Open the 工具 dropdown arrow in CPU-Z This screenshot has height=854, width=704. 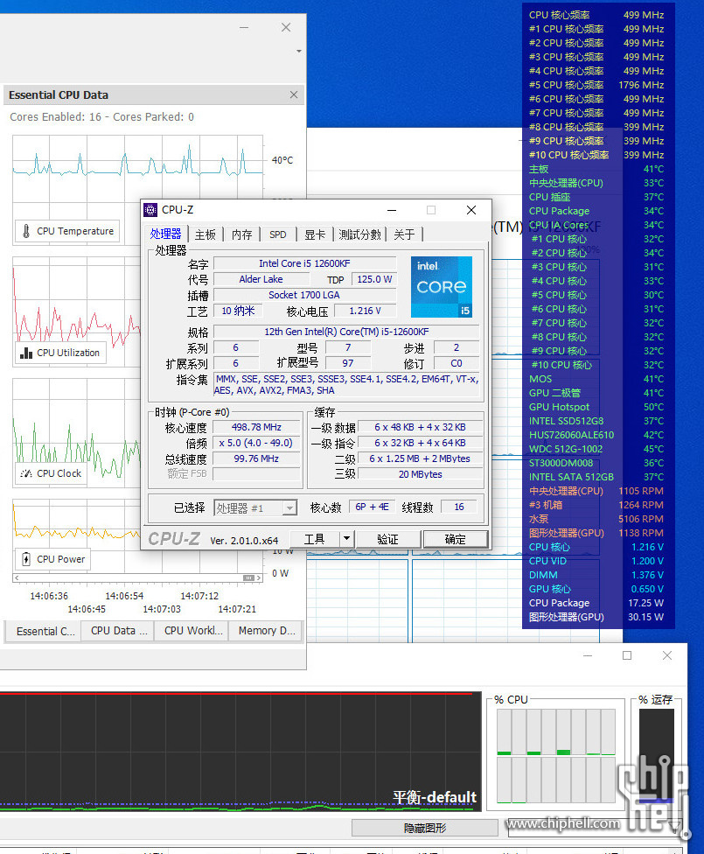click(346, 539)
